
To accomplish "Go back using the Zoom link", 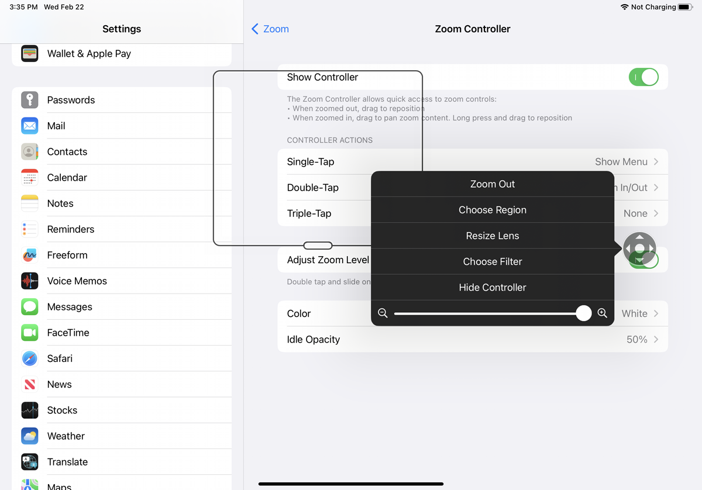I will pos(270,28).
